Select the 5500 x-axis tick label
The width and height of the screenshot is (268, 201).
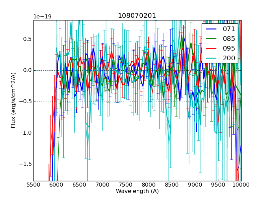[x=33, y=185]
